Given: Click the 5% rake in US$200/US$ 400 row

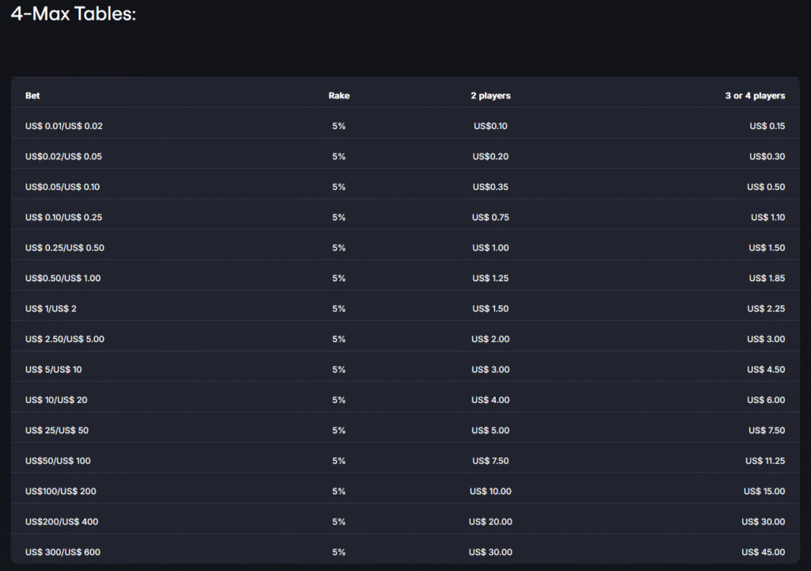Looking at the screenshot, I should pos(339,522).
